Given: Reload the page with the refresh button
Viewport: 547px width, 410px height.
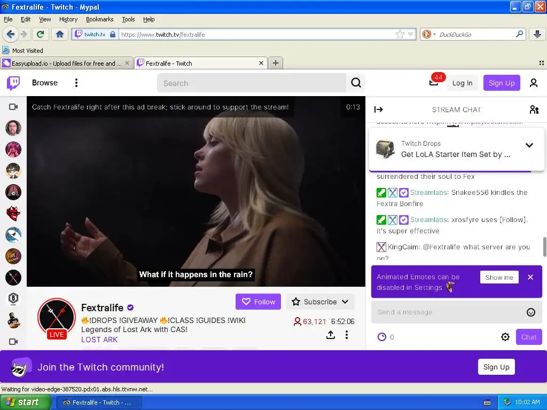Looking at the screenshot, I should pyautogui.click(x=40, y=34).
